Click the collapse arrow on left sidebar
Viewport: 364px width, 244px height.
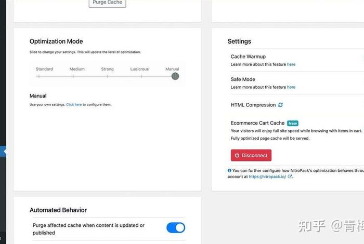coord(3,151)
